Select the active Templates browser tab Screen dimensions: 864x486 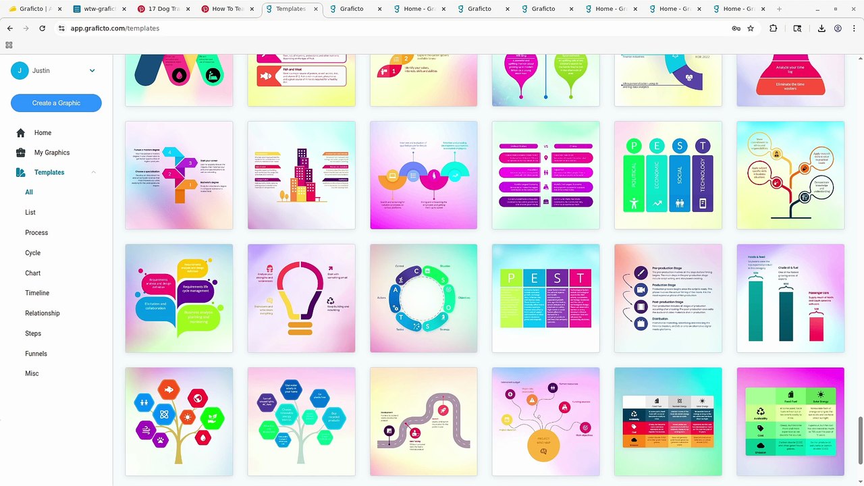[x=291, y=9]
